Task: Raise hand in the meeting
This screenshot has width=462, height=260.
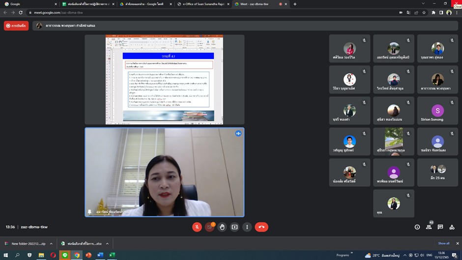Action: pyautogui.click(x=222, y=227)
